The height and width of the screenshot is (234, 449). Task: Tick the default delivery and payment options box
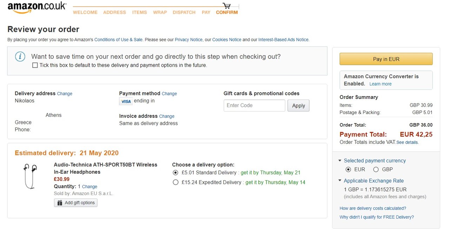pyautogui.click(x=35, y=65)
